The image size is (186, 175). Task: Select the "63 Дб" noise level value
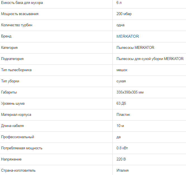coord(121,103)
